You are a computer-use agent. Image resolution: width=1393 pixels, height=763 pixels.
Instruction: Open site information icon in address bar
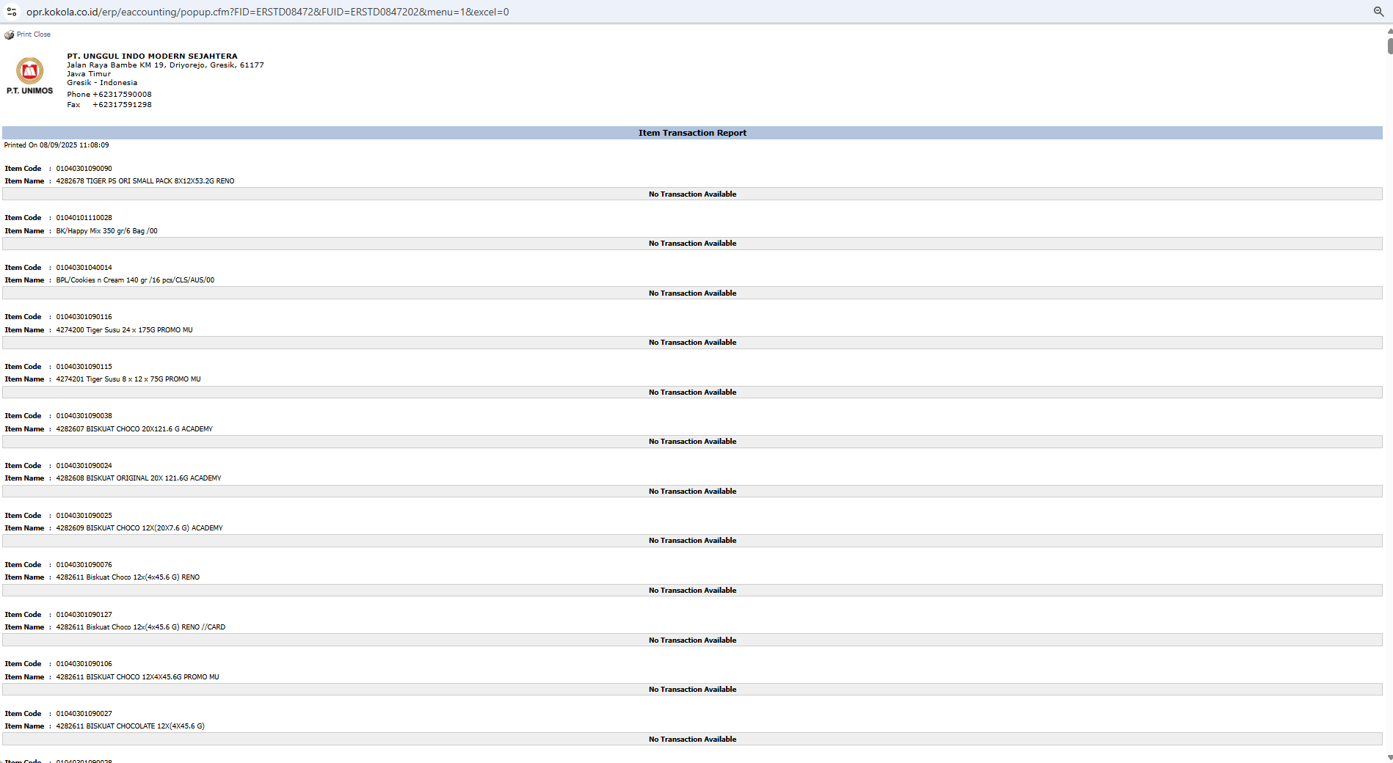click(x=12, y=12)
